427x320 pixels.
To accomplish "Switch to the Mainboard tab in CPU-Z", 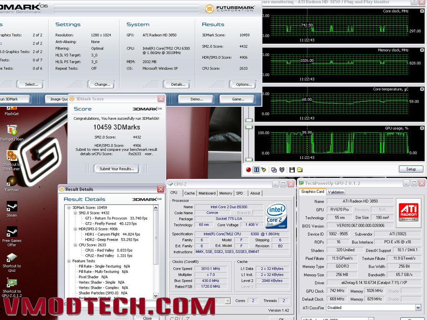I will (x=207, y=193).
